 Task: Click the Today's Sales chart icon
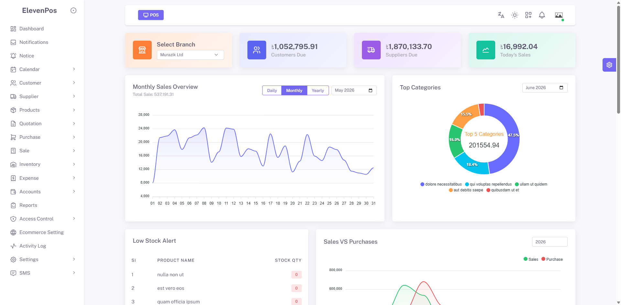coord(486,50)
